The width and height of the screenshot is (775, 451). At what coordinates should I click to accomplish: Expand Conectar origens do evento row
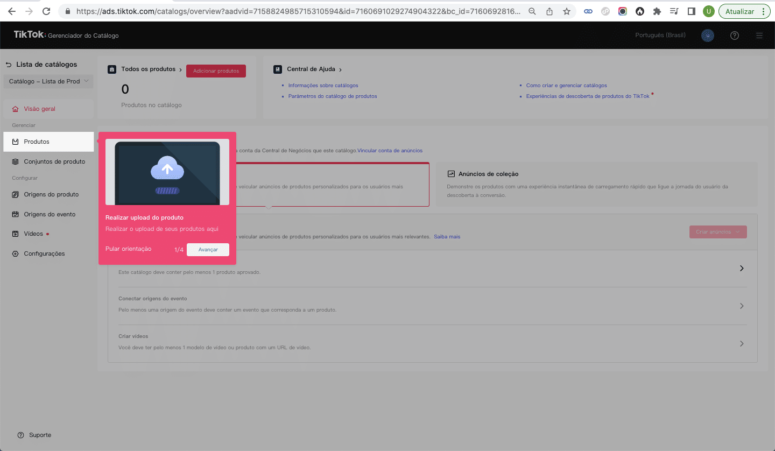[433, 306]
